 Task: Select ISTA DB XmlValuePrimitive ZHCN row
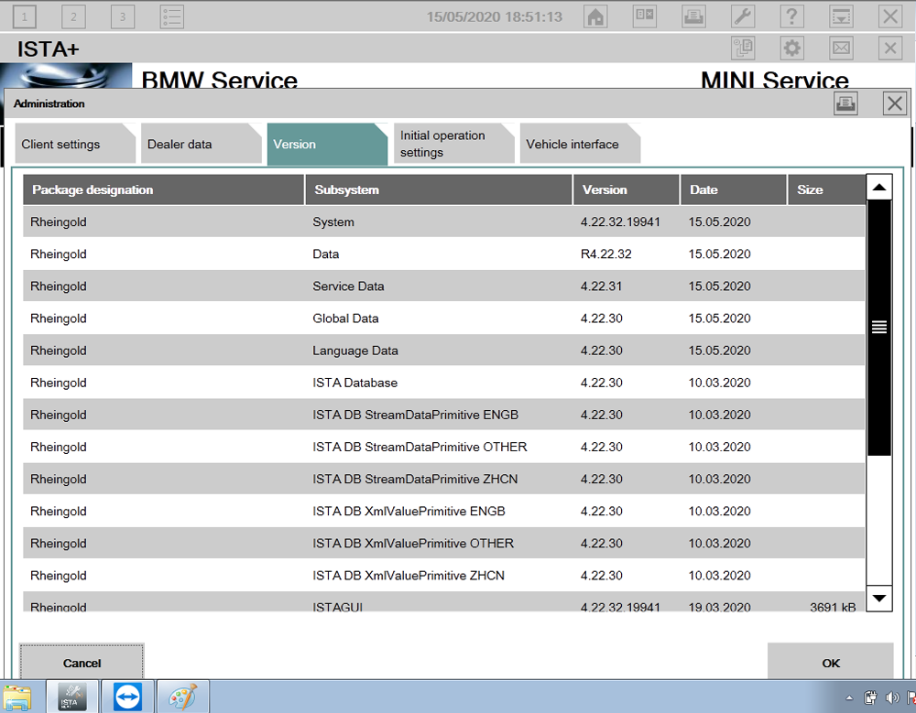tap(444, 575)
